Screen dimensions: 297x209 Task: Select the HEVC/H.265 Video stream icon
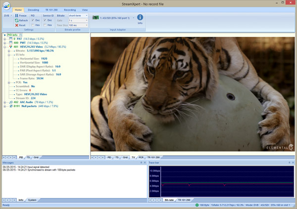(12, 47)
